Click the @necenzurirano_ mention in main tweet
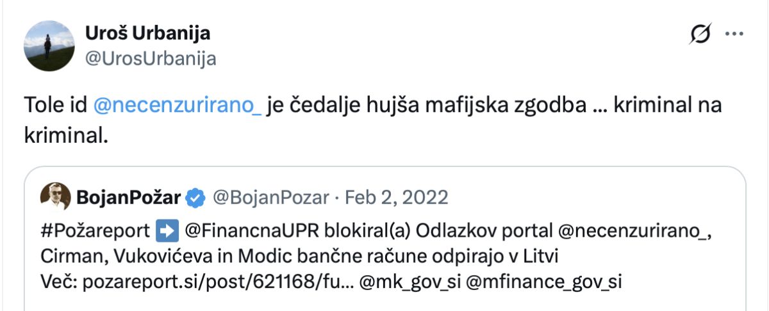This screenshot has width=769, height=311. (177, 106)
